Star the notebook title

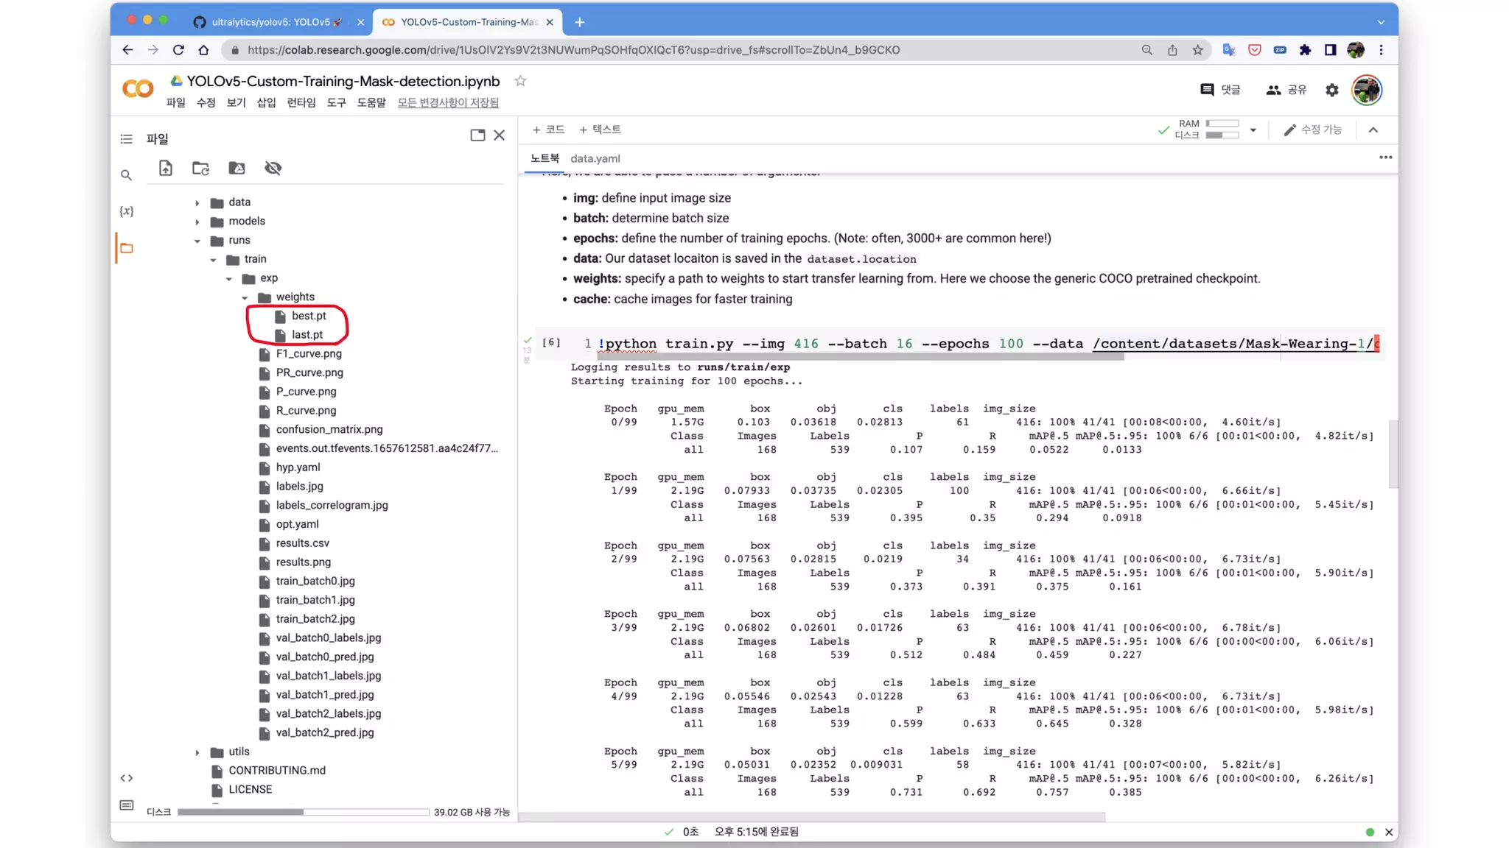click(520, 81)
